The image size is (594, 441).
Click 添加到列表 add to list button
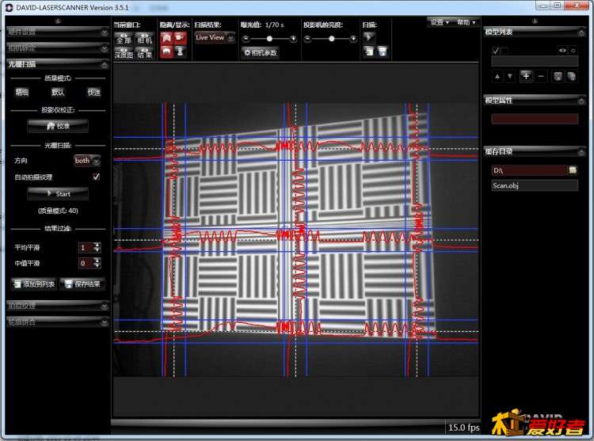pos(34,284)
